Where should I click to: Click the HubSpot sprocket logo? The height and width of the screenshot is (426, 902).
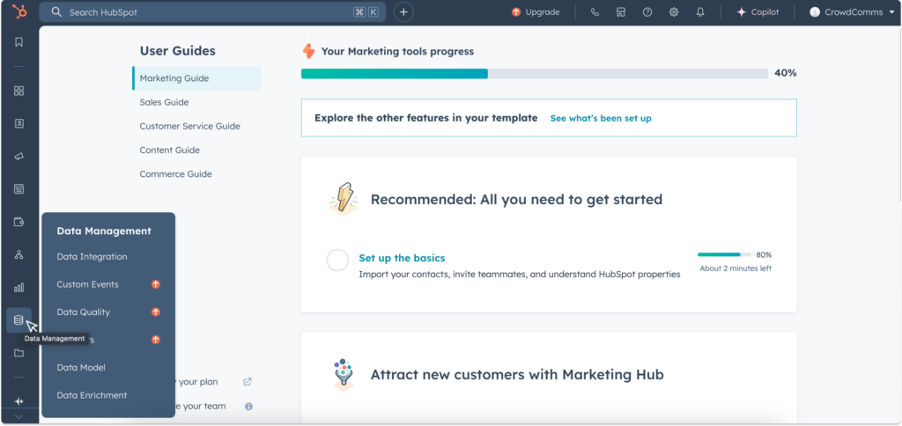pos(19,12)
